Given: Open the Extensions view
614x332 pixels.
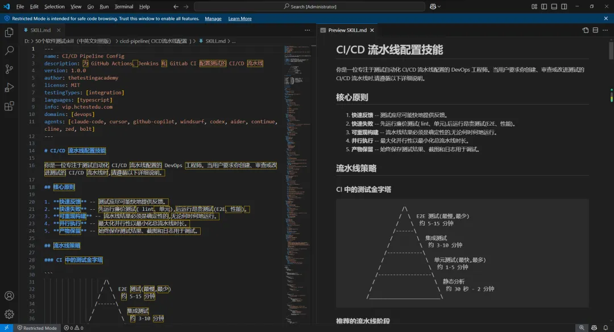Looking at the screenshot, I should tap(9, 106).
